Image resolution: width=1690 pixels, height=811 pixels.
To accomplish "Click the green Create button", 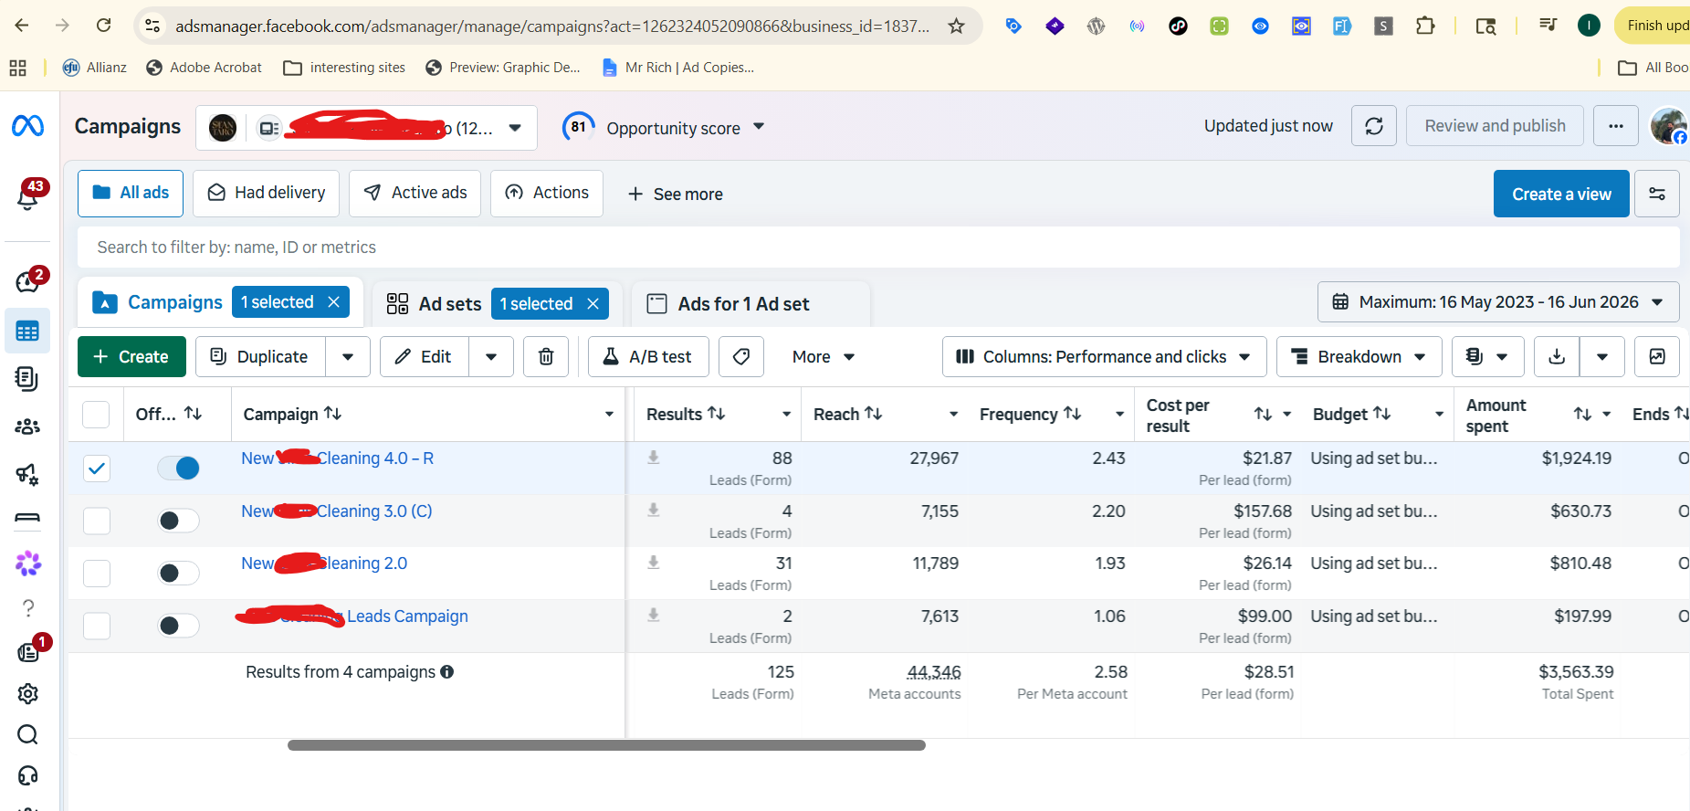I will pyautogui.click(x=131, y=356).
